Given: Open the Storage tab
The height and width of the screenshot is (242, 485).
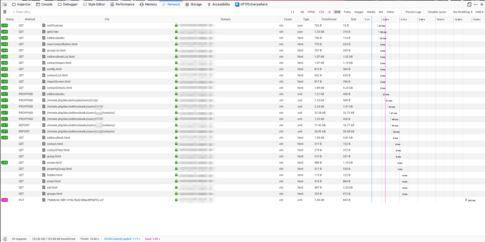Looking at the screenshot, I should coord(193,4).
